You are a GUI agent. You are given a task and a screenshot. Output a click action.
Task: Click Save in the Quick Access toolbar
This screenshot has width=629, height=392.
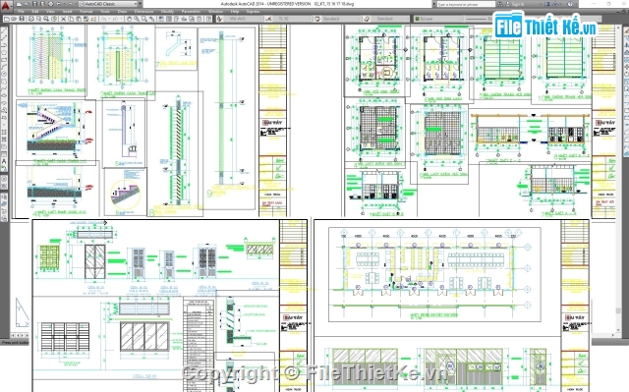pos(35,4)
